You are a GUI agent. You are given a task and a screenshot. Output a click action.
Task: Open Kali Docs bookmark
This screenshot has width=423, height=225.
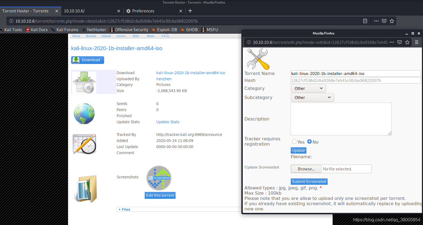pos(37,30)
